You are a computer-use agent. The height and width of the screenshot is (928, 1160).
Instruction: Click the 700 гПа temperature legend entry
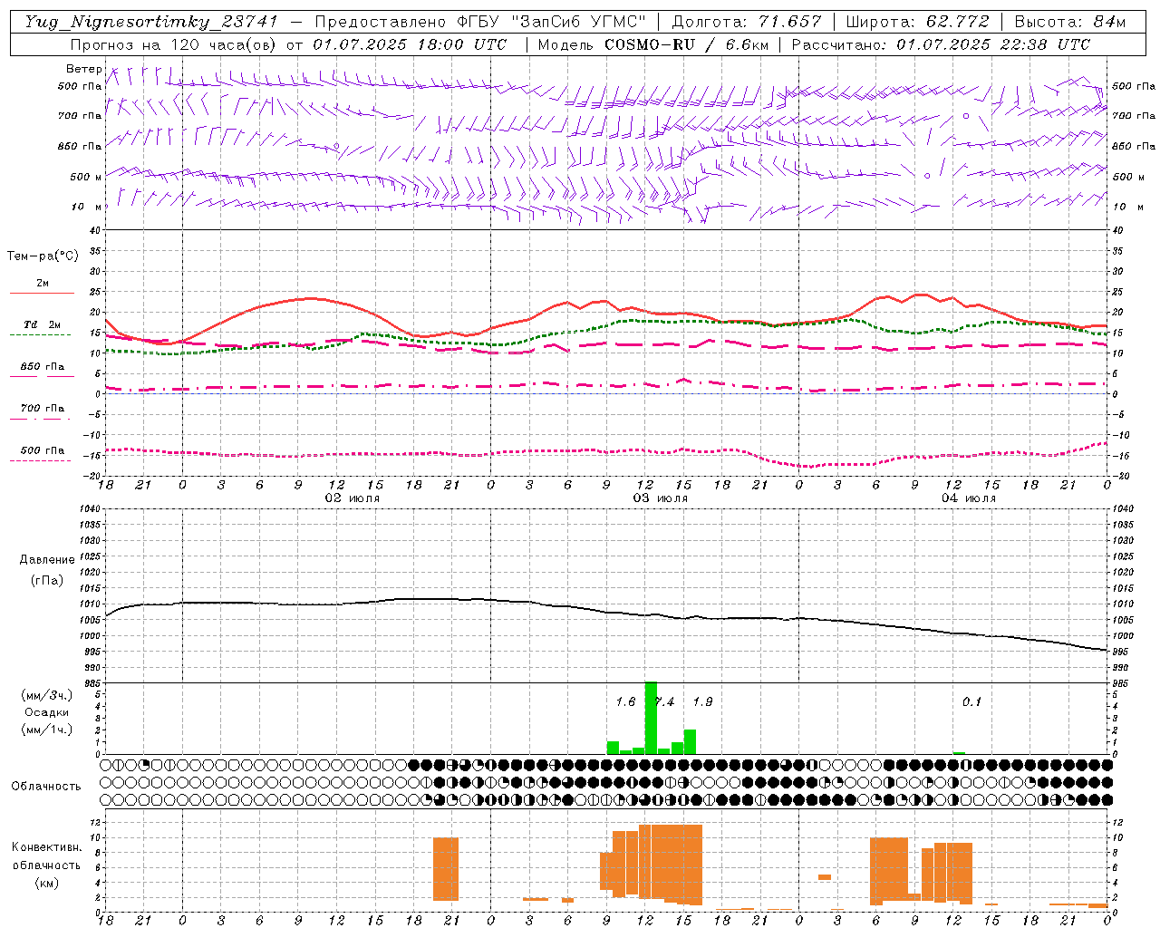pos(43,409)
